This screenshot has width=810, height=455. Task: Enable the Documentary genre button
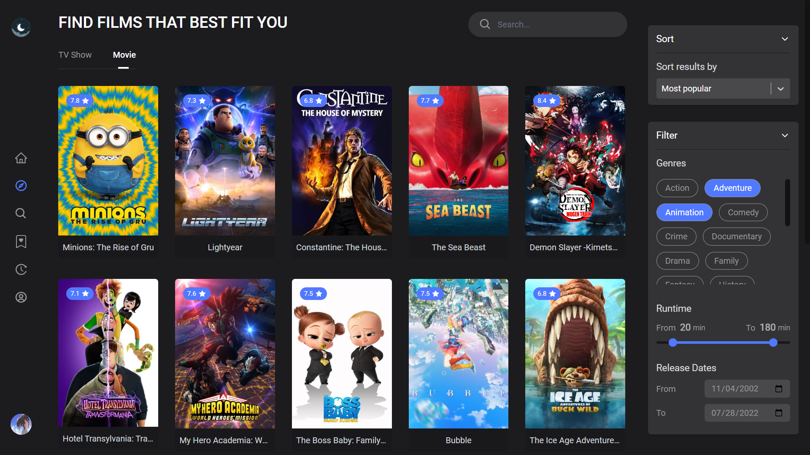737,237
